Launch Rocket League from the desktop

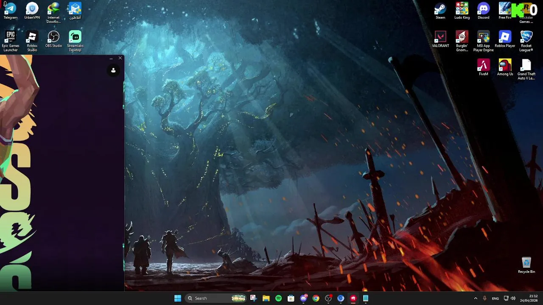pos(526,41)
